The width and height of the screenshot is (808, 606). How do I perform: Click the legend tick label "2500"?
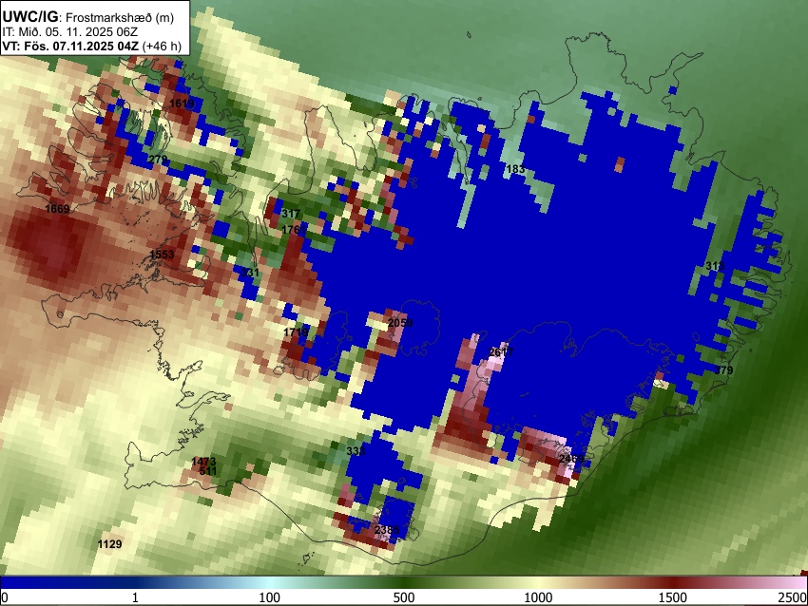coord(793,597)
